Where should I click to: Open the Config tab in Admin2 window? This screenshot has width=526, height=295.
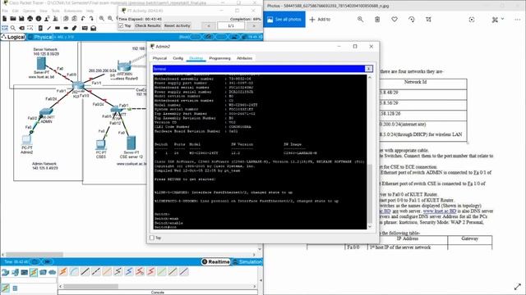[178, 58]
